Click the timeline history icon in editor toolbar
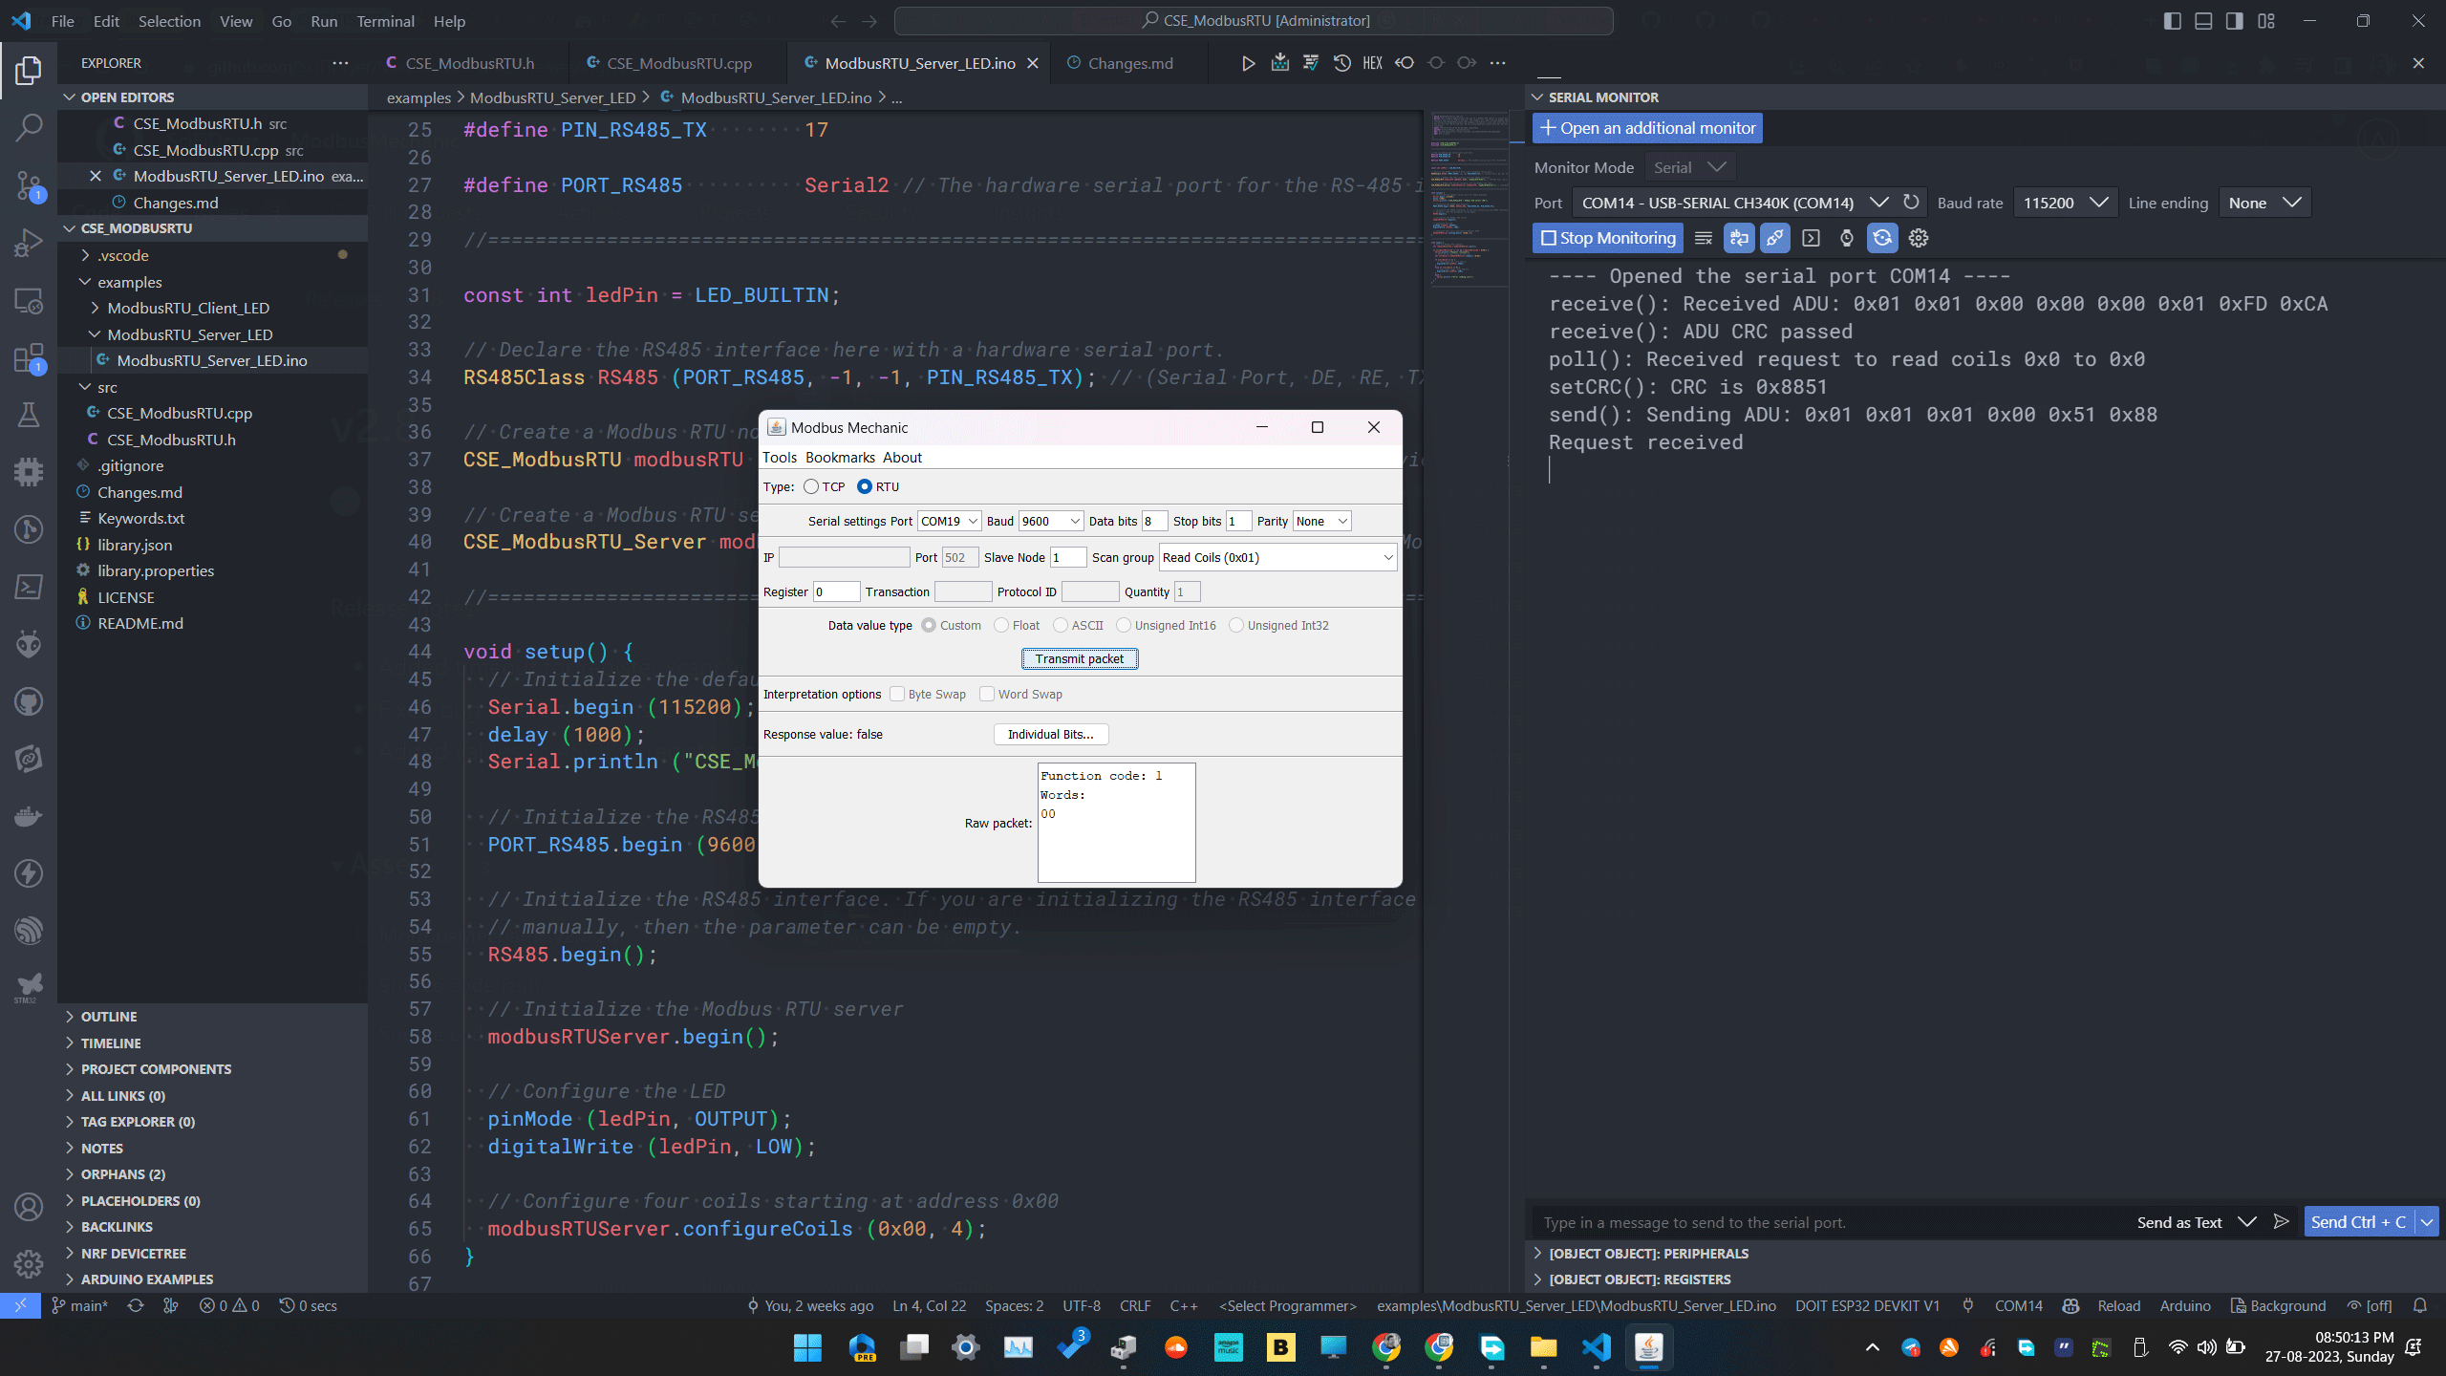This screenshot has height=1376, width=2446. (x=1341, y=63)
